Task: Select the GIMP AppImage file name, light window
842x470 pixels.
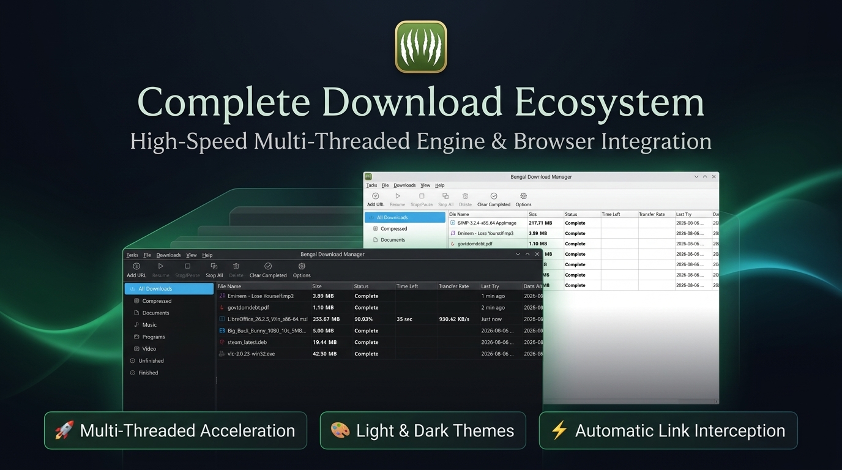Action: (x=487, y=223)
